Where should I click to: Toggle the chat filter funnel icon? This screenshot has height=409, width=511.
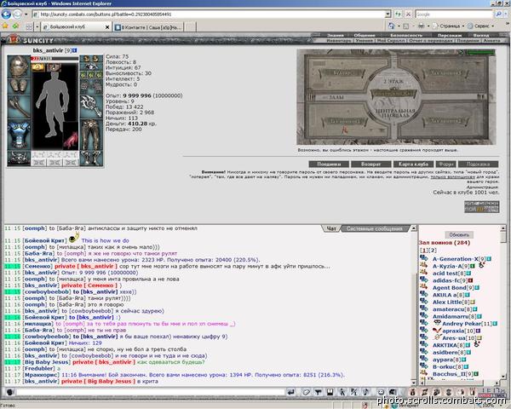pos(318,392)
